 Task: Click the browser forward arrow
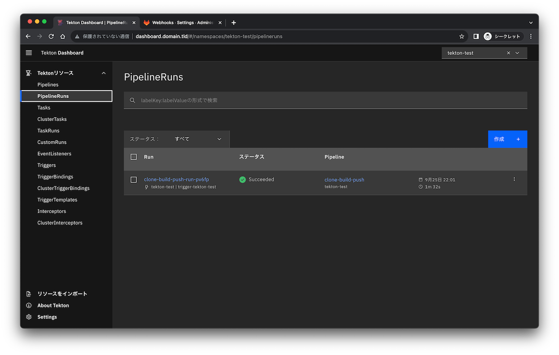40,36
